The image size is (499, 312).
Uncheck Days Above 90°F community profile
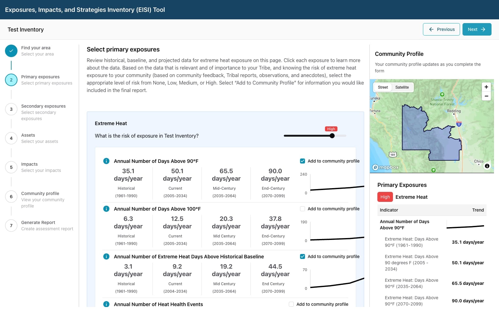click(x=303, y=161)
